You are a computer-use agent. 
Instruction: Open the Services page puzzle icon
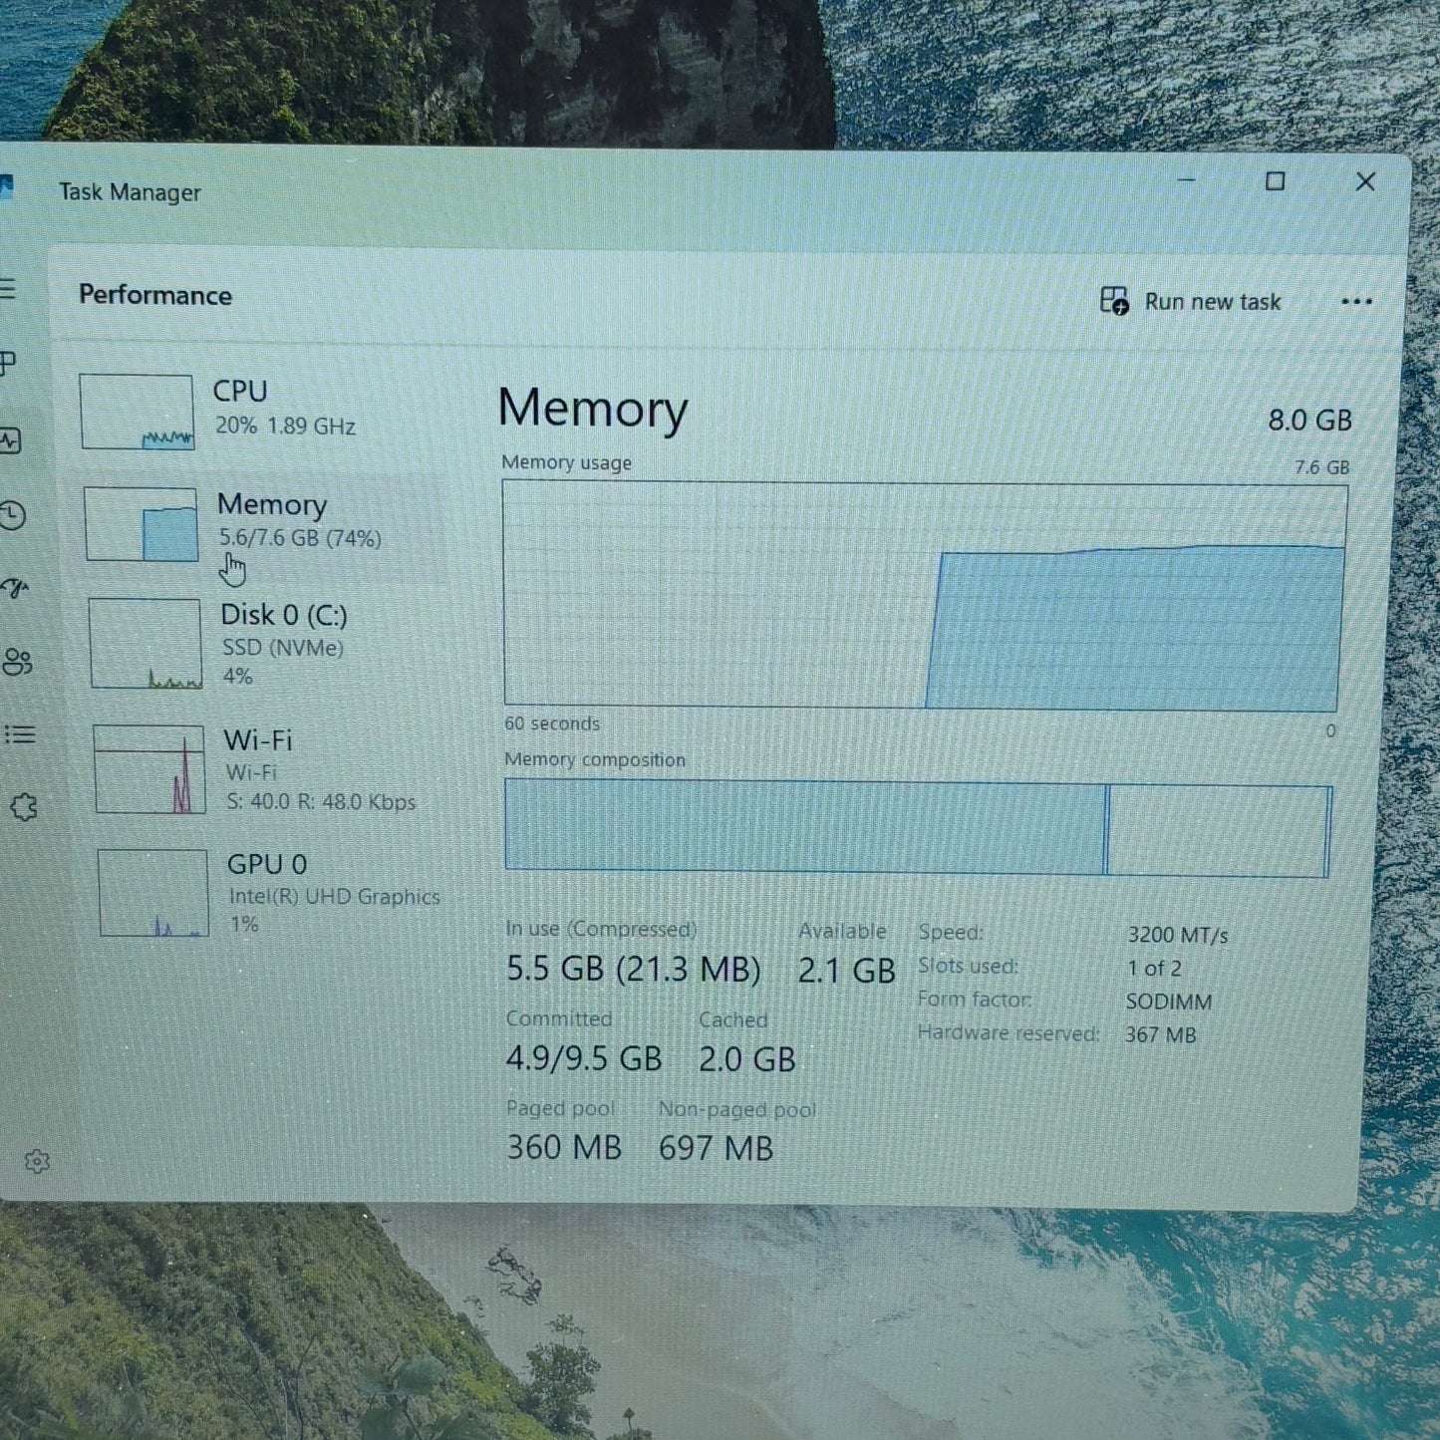pyautogui.click(x=23, y=807)
